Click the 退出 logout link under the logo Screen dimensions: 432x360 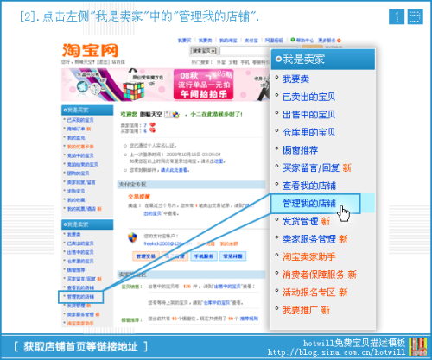(x=103, y=62)
